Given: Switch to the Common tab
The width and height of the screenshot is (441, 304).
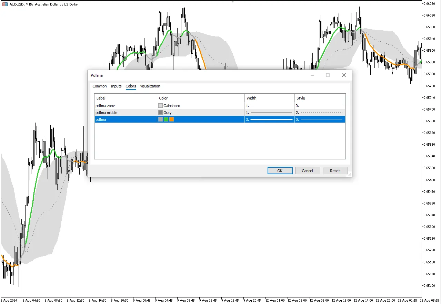Looking at the screenshot, I should click(x=100, y=86).
